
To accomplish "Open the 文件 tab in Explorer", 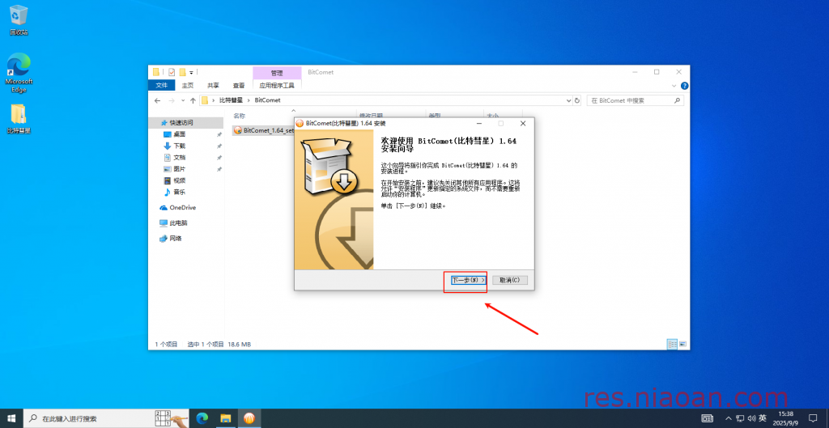I will (x=162, y=85).
